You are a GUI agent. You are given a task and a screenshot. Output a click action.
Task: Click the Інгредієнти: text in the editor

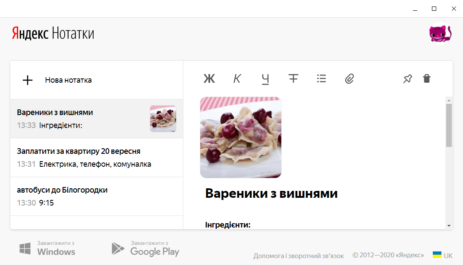(228, 225)
